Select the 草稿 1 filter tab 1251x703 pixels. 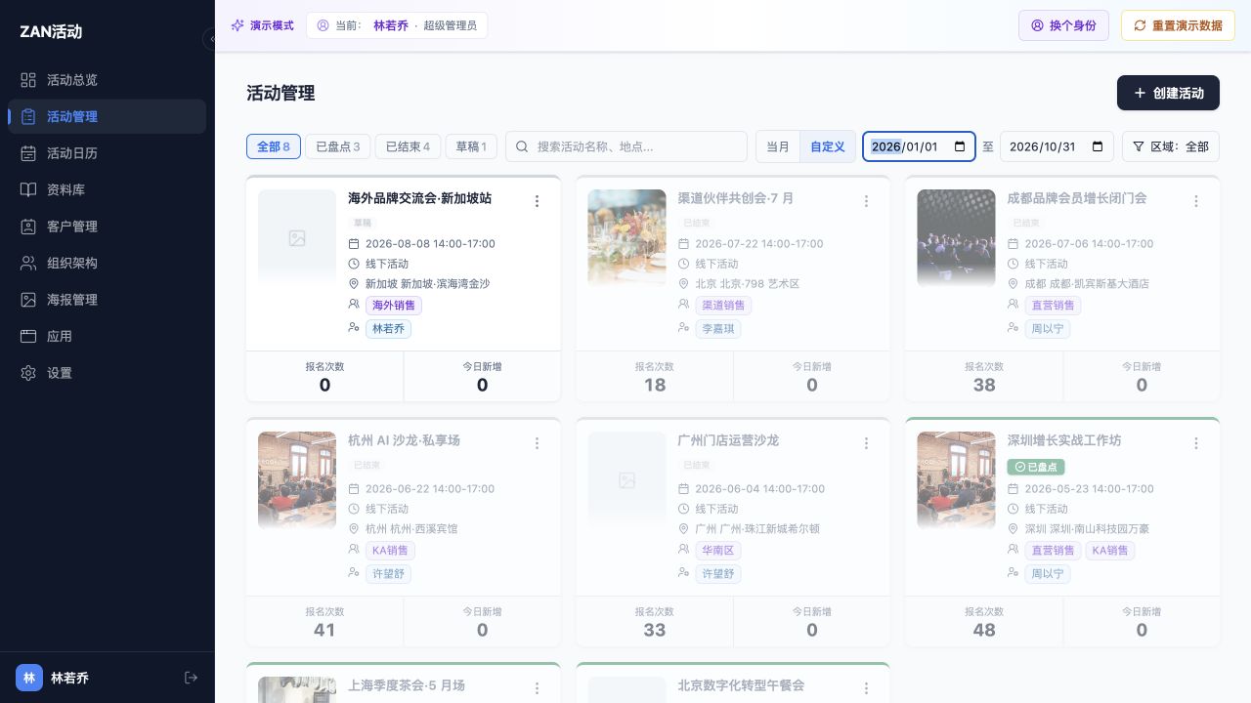[471, 146]
